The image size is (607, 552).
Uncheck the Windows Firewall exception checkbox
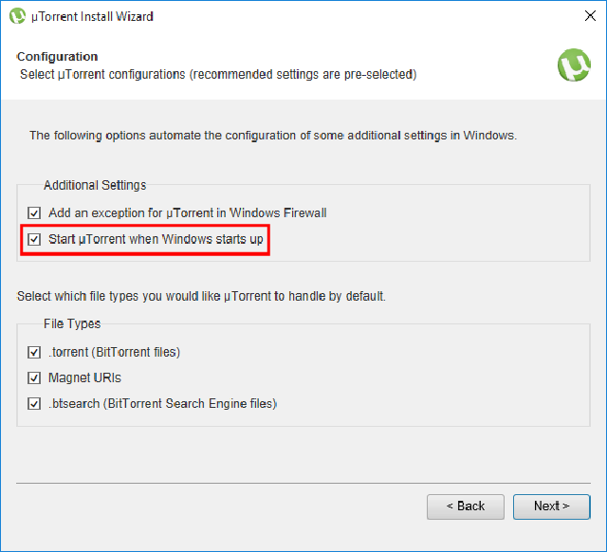point(35,213)
